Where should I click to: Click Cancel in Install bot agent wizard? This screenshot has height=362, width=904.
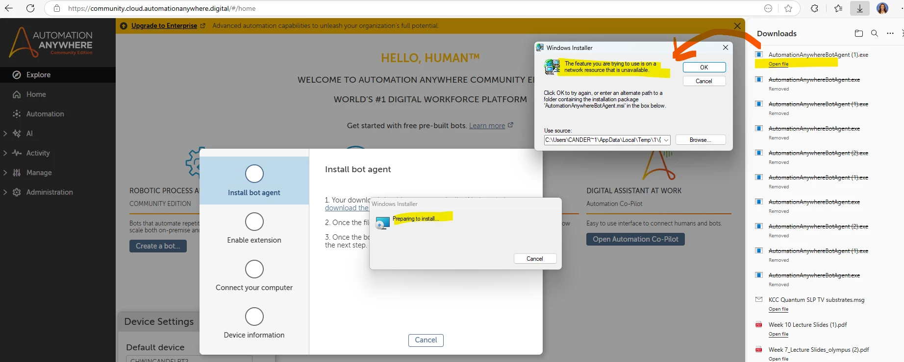pyautogui.click(x=426, y=340)
